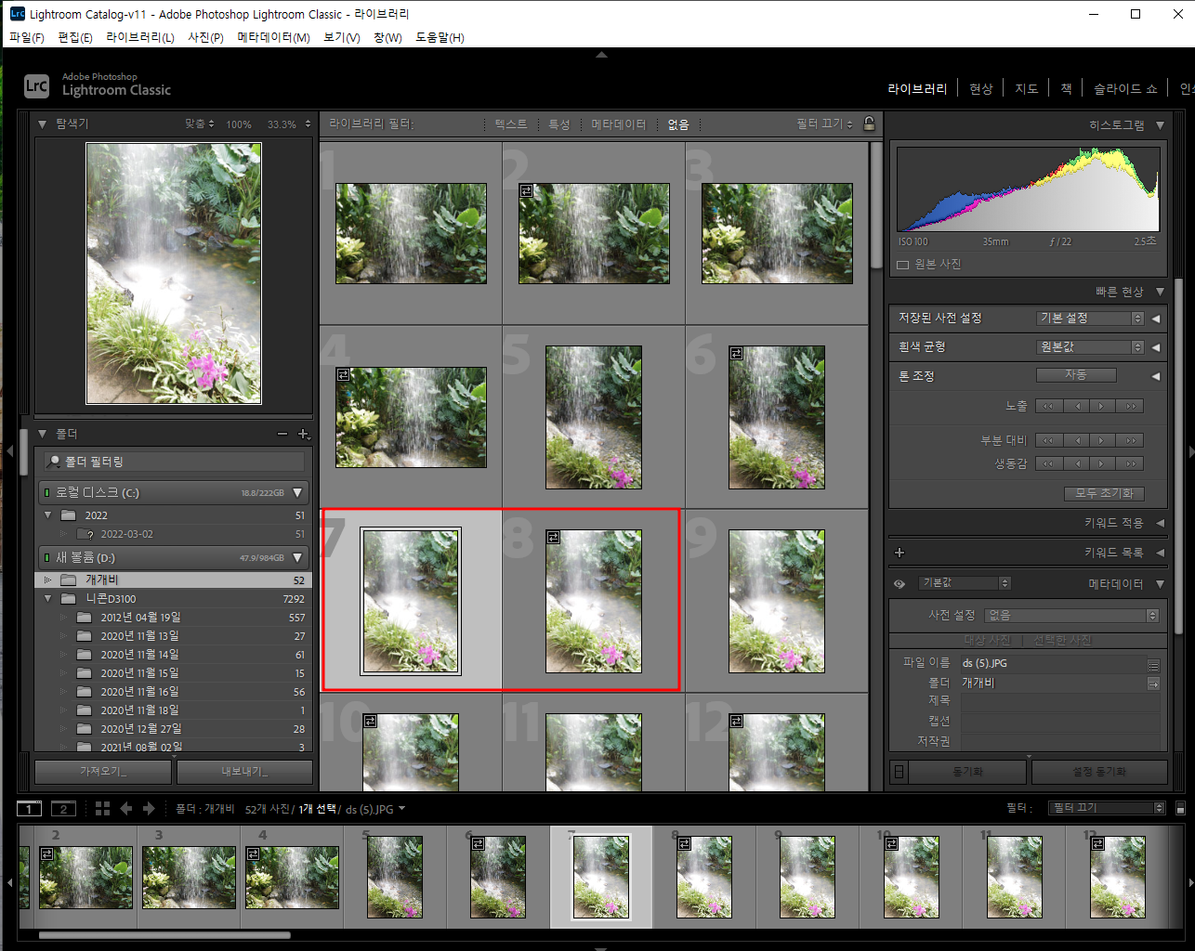The width and height of the screenshot is (1195, 951).
Task: Click the magnifier icon in folder filter box
Action: [54, 462]
